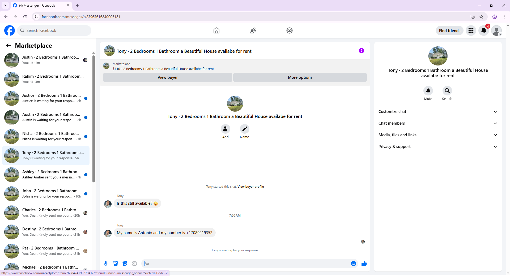Open the emoji picker in message box
The width and height of the screenshot is (510, 276).
354,264
